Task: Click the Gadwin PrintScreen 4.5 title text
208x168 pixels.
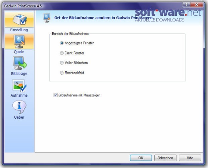Action: [23, 6]
